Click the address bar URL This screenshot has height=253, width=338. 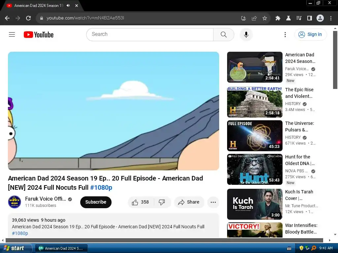coord(85,18)
